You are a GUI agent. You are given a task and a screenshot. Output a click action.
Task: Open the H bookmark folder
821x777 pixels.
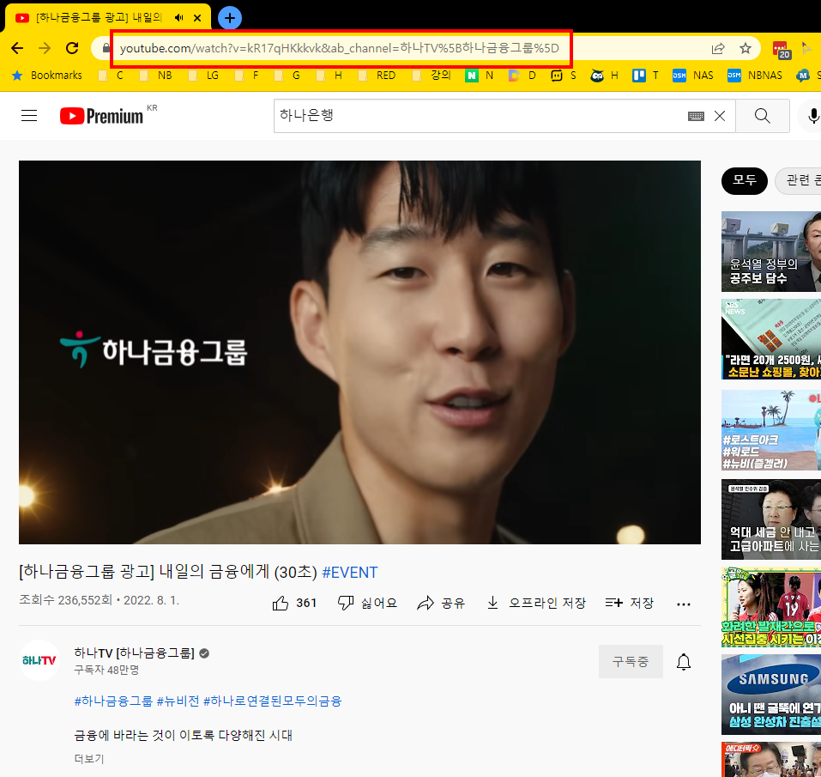point(329,76)
